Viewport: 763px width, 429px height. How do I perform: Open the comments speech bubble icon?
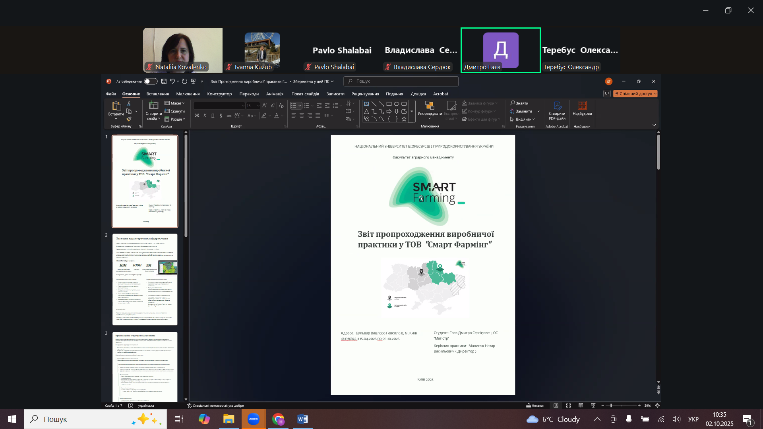607,94
